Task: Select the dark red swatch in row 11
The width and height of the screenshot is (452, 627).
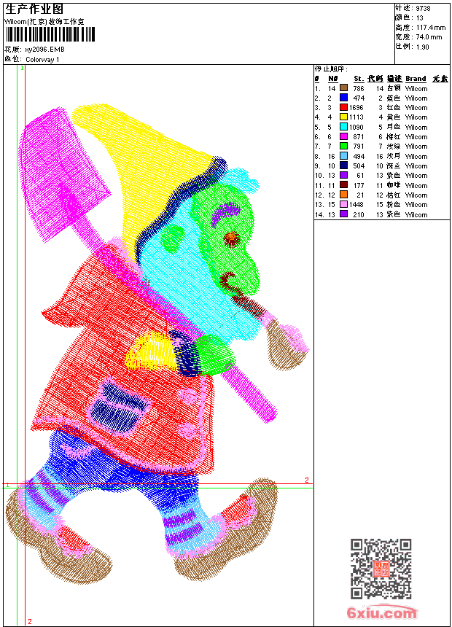Action: (343, 185)
